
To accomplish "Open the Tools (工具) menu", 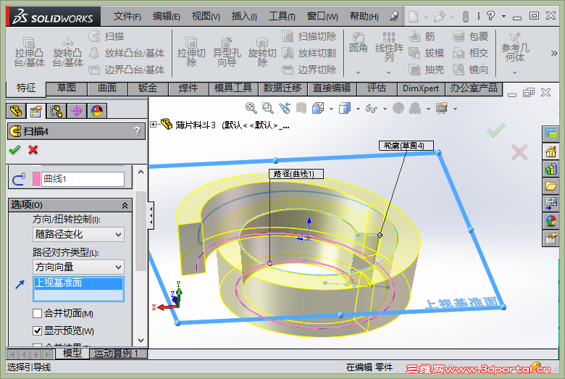I will [x=282, y=16].
